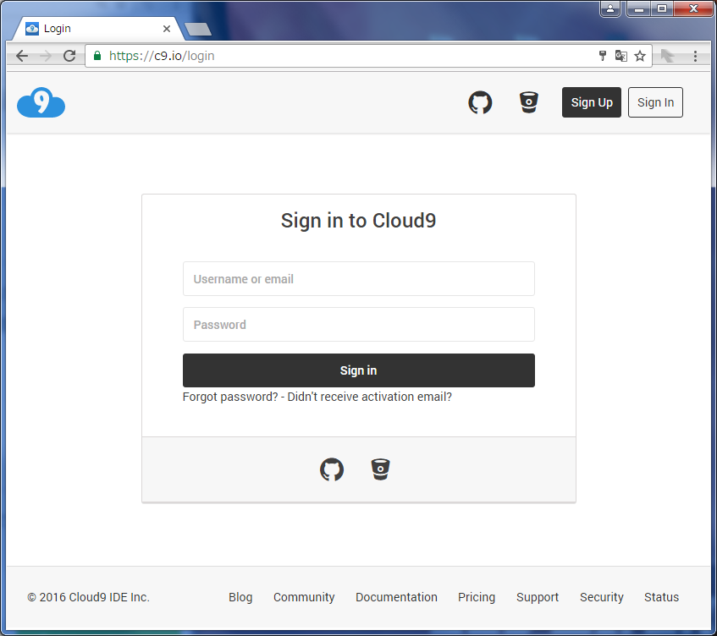Viewport: 717px width, 636px height.
Task: Click the browser back arrow
Action: [x=22, y=56]
